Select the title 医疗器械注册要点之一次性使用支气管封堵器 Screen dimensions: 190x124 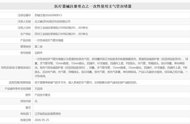pyautogui.click(x=93, y=6)
